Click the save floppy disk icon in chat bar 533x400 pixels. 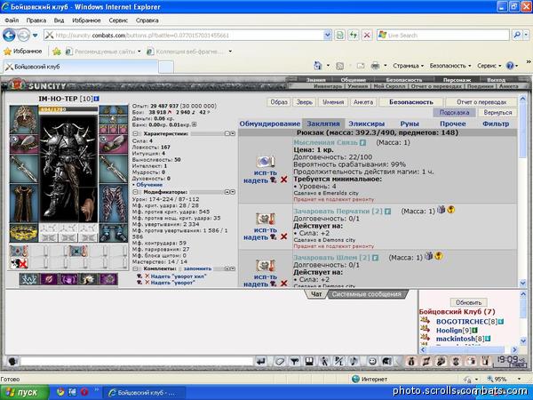(x=309, y=361)
